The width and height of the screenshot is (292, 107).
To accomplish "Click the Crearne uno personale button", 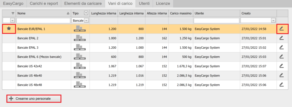I will pyautogui.click(x=34, y=99).
